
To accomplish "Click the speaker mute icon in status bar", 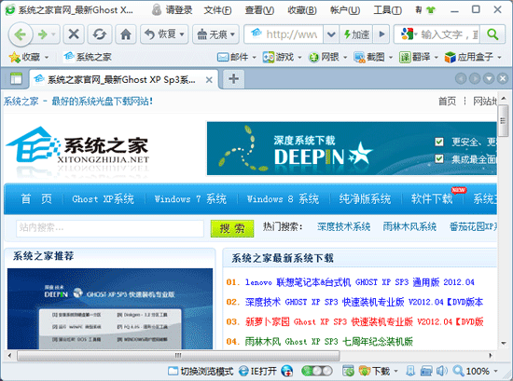I will [442, 371].
